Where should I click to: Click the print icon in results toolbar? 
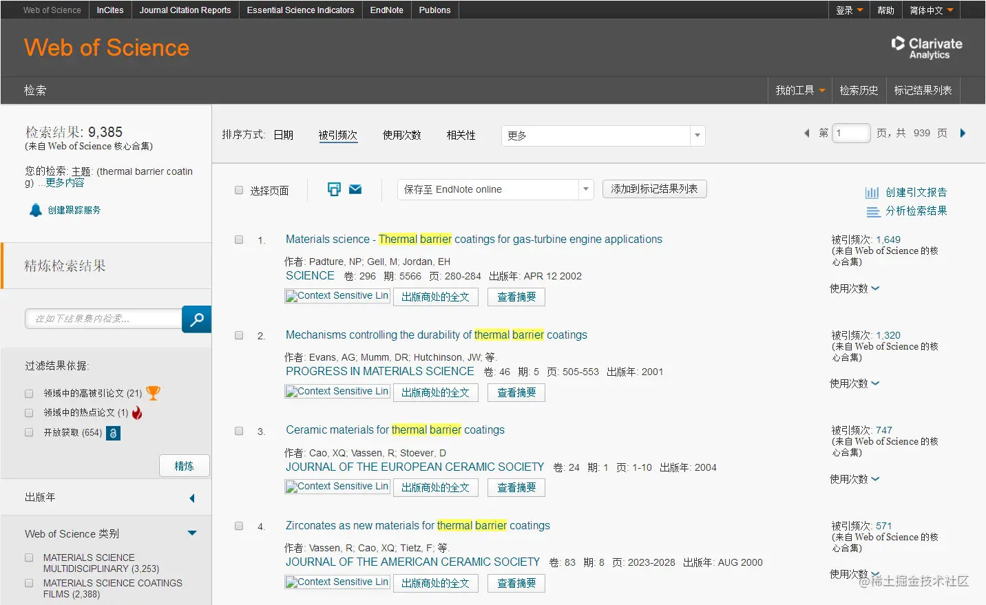pyautogui.click(x=334, y=189)
